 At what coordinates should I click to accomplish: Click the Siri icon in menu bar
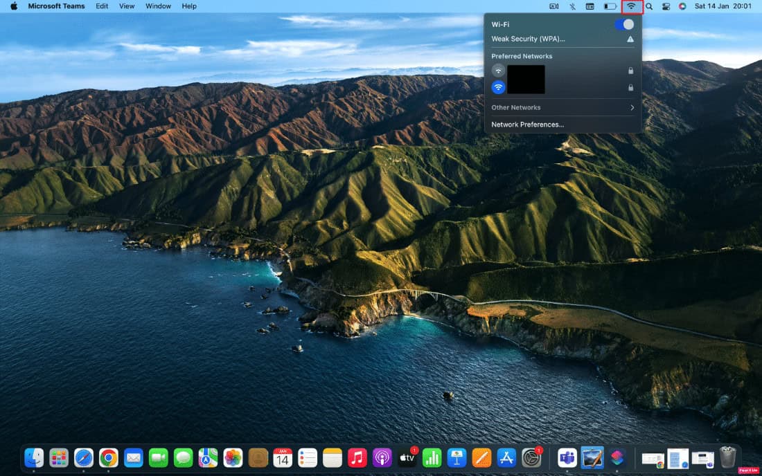point(682,6)
